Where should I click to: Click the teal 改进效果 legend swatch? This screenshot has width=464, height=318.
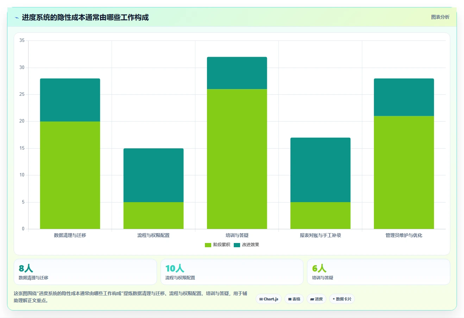tap(237, 245)
